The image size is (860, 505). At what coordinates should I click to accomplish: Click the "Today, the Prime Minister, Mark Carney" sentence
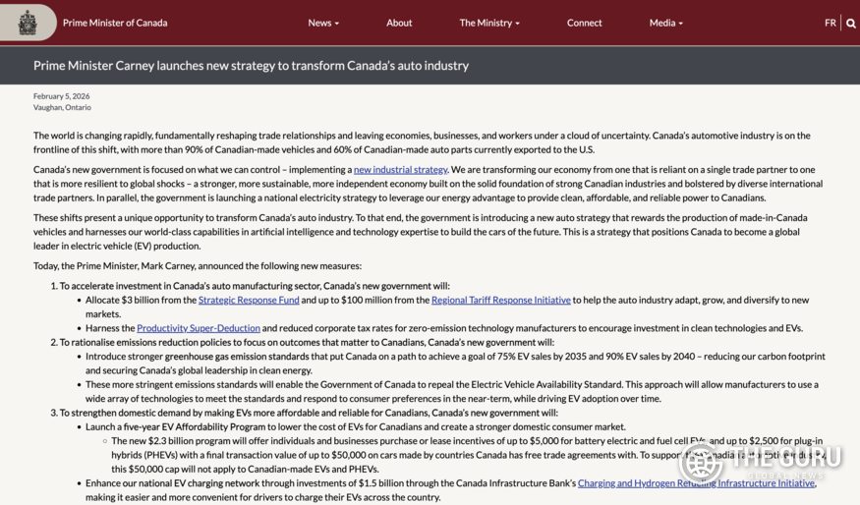(x=198, y=266)
